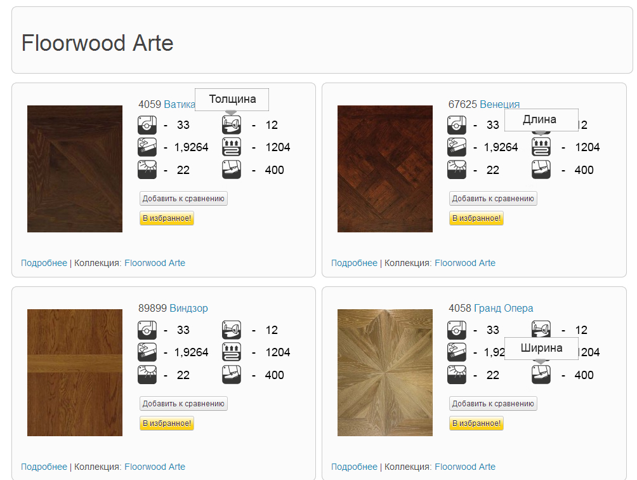The width and height of the screenshot is (637, 480).
Task: Click Подробнее for Венеция
Action: [x=354, y=263]
